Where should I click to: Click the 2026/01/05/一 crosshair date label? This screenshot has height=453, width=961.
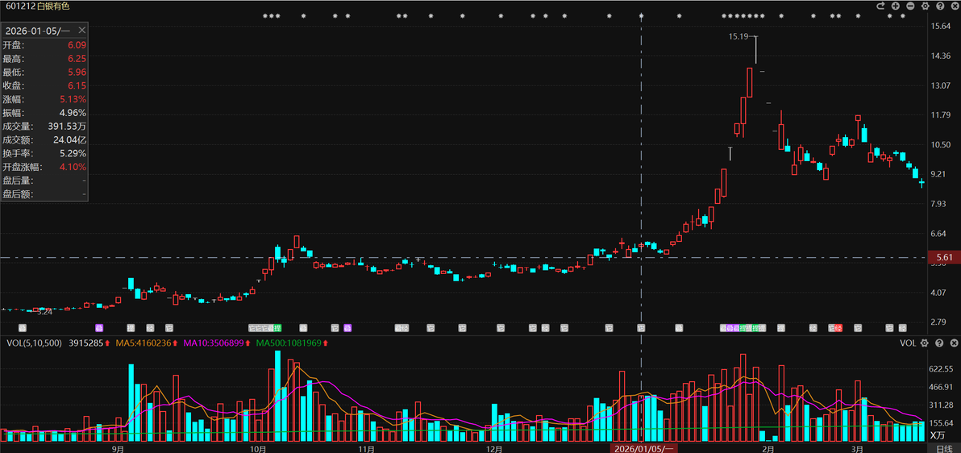(x=644, y=448)
